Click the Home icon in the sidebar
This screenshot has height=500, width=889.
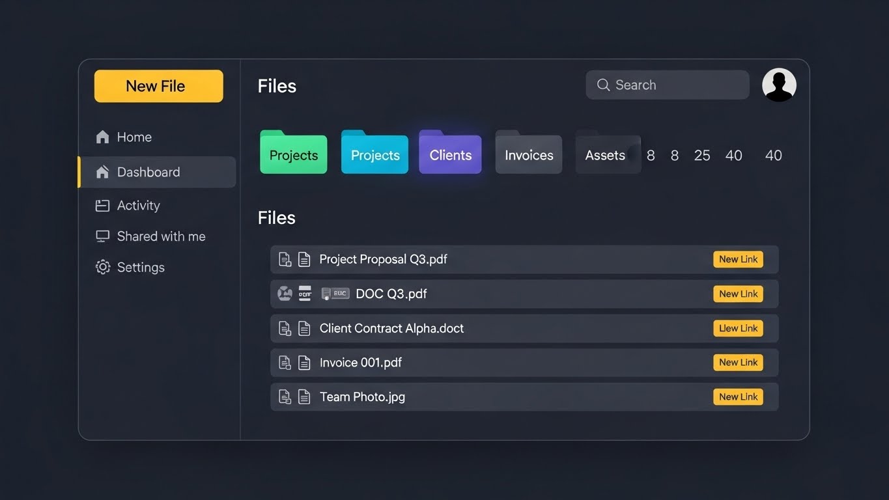click(x=102, y=137)
